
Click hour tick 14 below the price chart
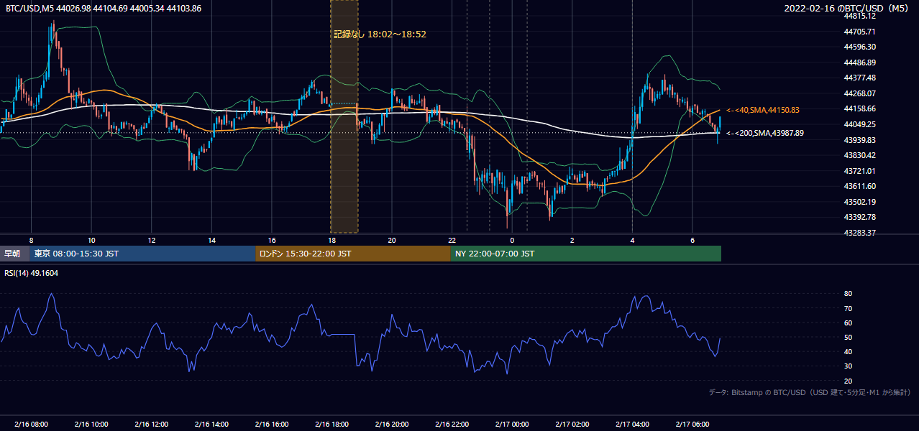pyautogui.click(x=211, y=240)
